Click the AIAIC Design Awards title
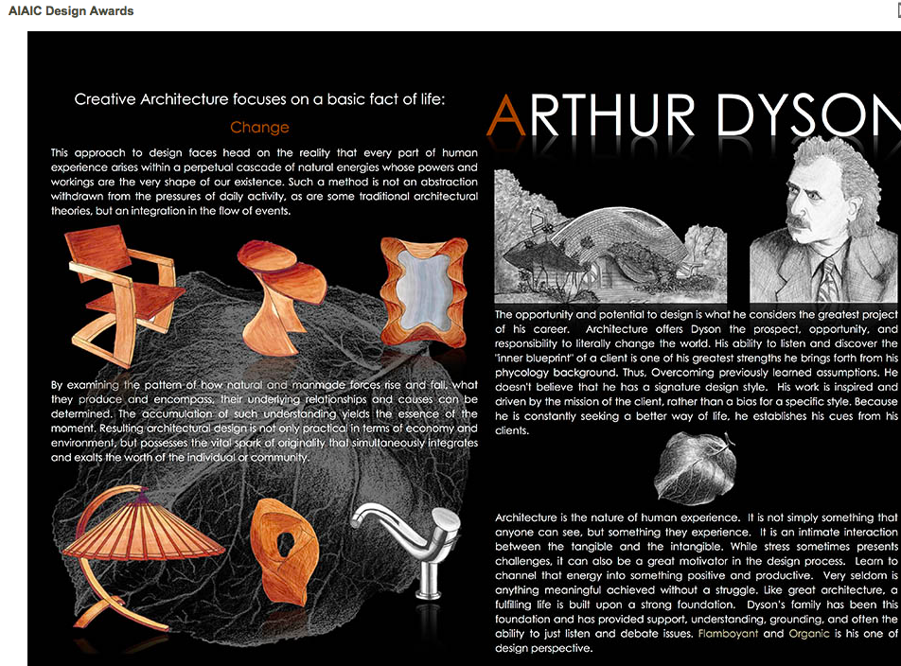The image size is (901, 666). click(71, 11)
